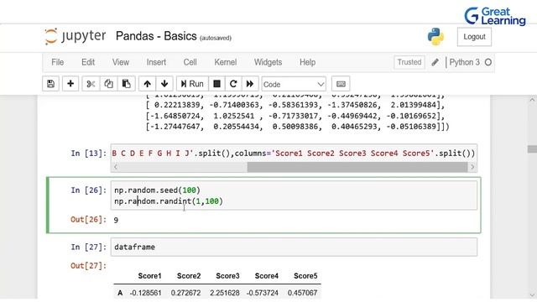Open the Edit menu
Viewport: 537px width, 302px height.
click(88, 62)
